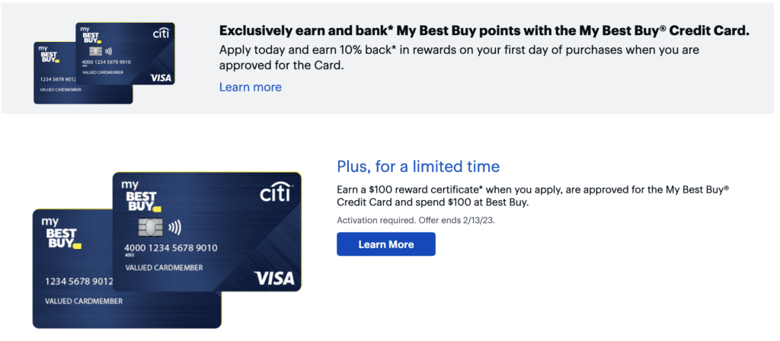Click the contactless symbol on the large card
The width and height of the screenshot is (780, 341).
(x=174, y=227)
